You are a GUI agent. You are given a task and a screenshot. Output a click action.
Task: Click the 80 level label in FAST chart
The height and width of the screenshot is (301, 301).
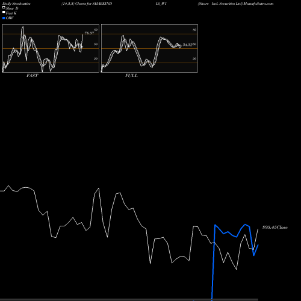(x=96, y=29)
